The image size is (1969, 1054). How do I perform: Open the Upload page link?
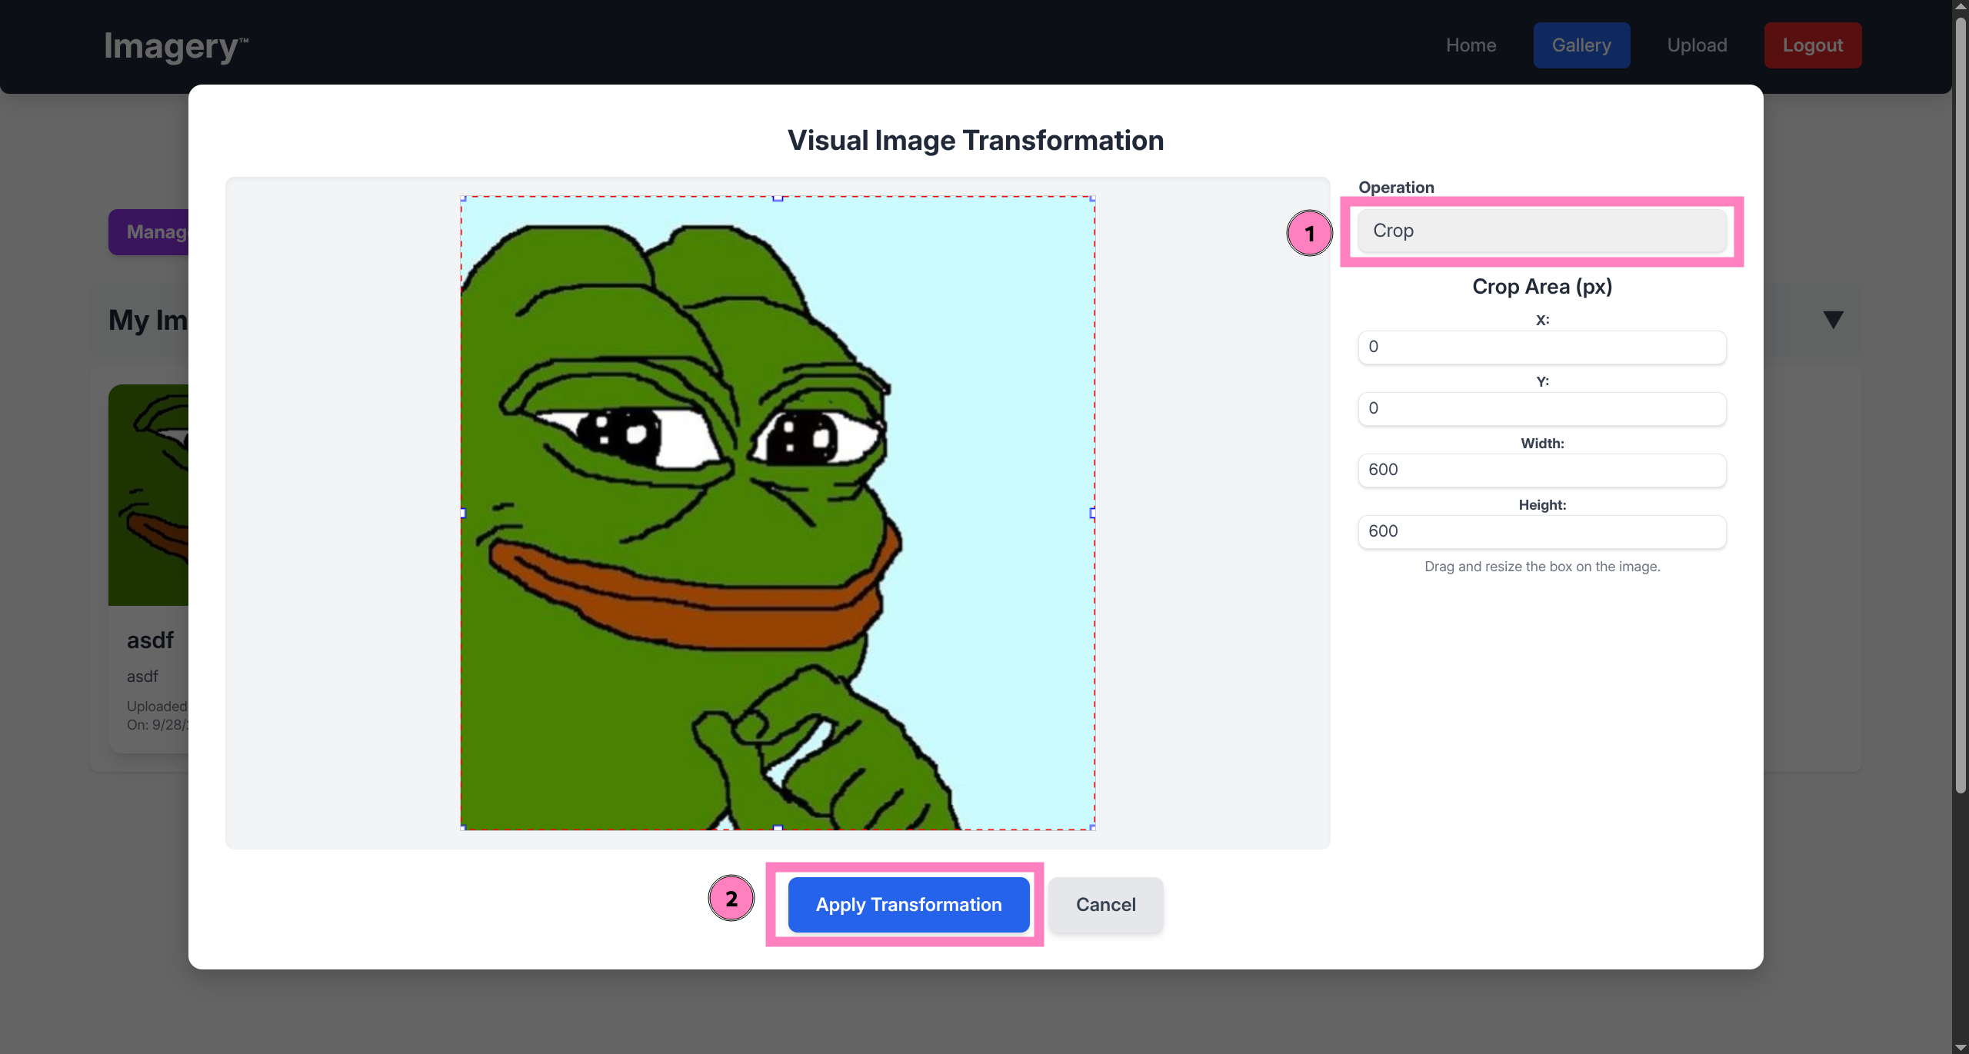(1697, 45)
